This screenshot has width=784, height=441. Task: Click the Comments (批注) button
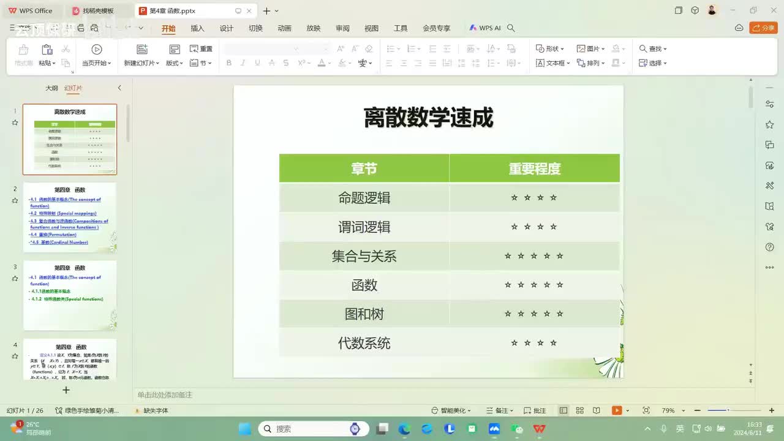[x=535, y=410]
